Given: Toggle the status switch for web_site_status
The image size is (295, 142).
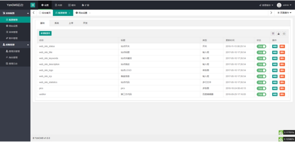Looking at the screenshot, I should tap(261, 46).
